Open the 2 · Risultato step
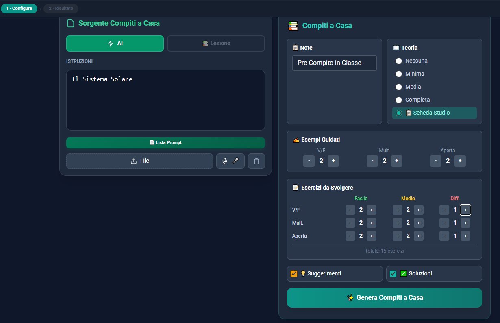Screen dimensions: 500x323 click(61, 8)
